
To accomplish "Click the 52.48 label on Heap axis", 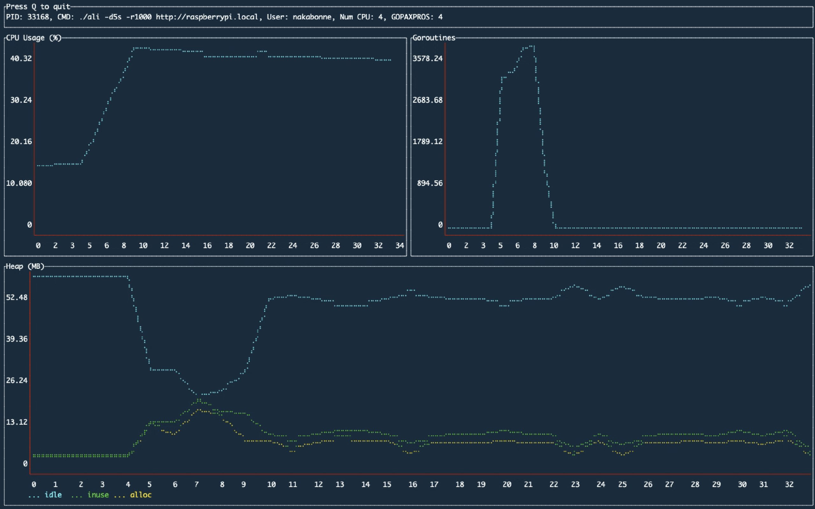I will pyautogui.click(x=17, y=297).
